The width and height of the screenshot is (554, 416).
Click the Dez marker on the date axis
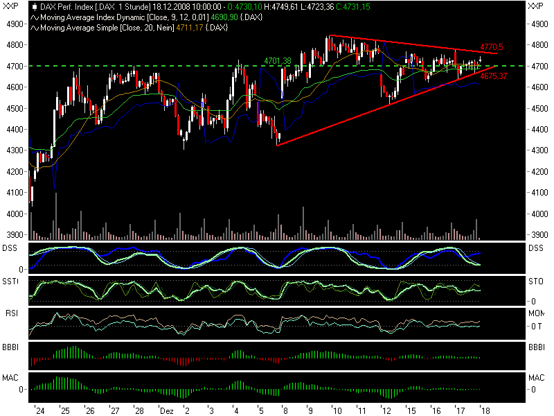point(166,410)
